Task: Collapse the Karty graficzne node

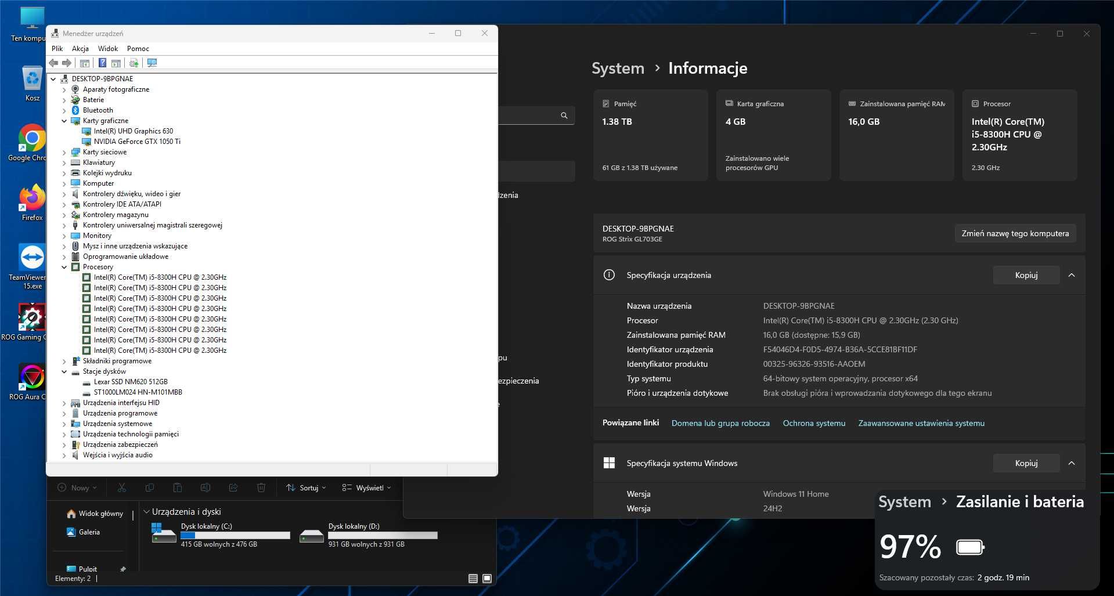Action: click(64, 121)
